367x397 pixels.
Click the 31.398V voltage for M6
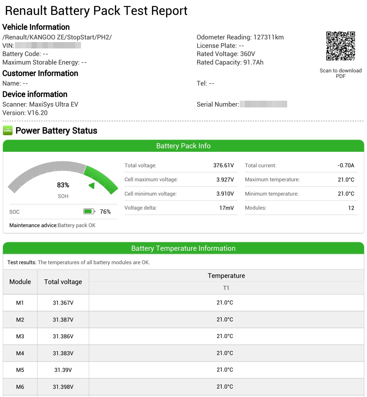[63, 387]
